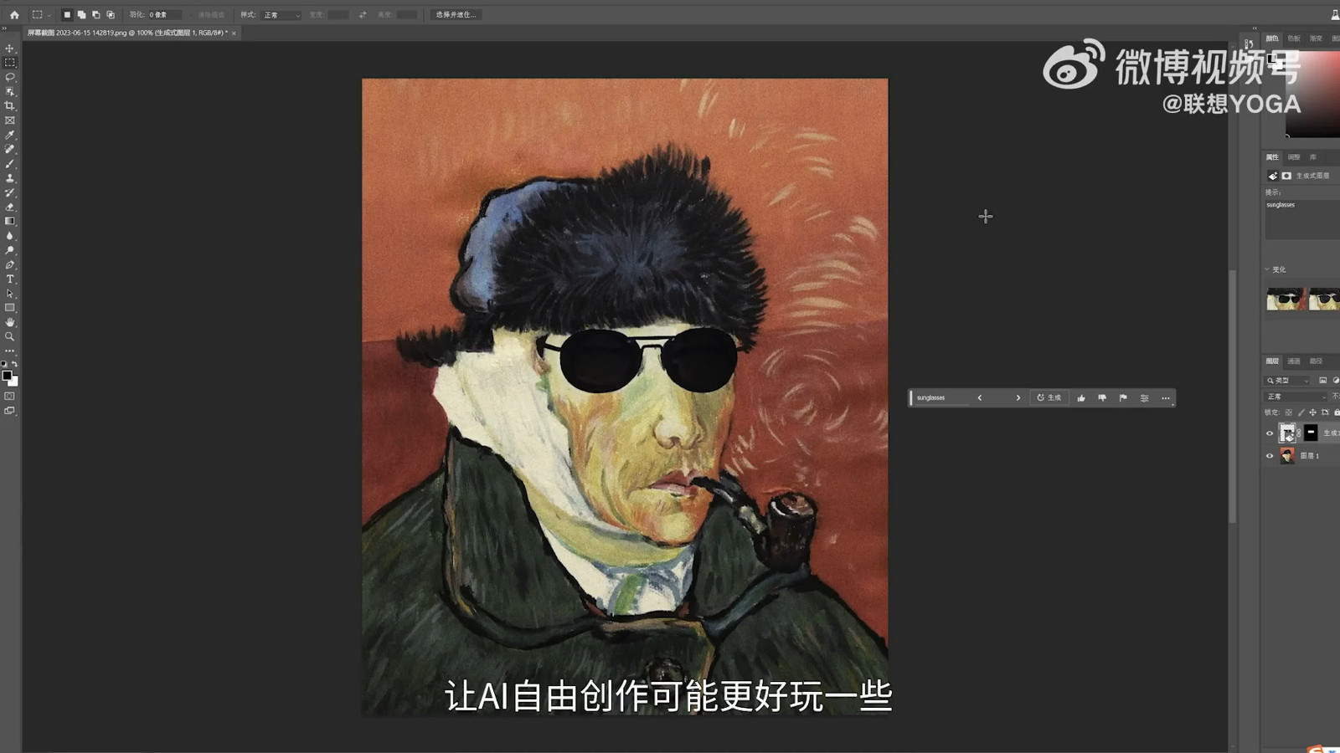Open Properties panel from taskbar sliders icon
Viewport: 1340px width, 753px height.
[x=1144, y=397]
